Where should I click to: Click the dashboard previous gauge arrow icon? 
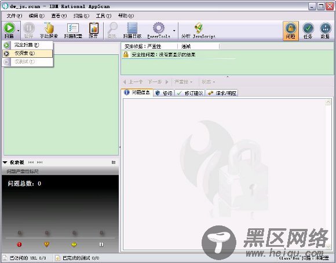click(x=31, y=162)
